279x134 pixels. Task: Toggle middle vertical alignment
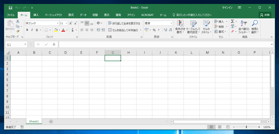87,23
